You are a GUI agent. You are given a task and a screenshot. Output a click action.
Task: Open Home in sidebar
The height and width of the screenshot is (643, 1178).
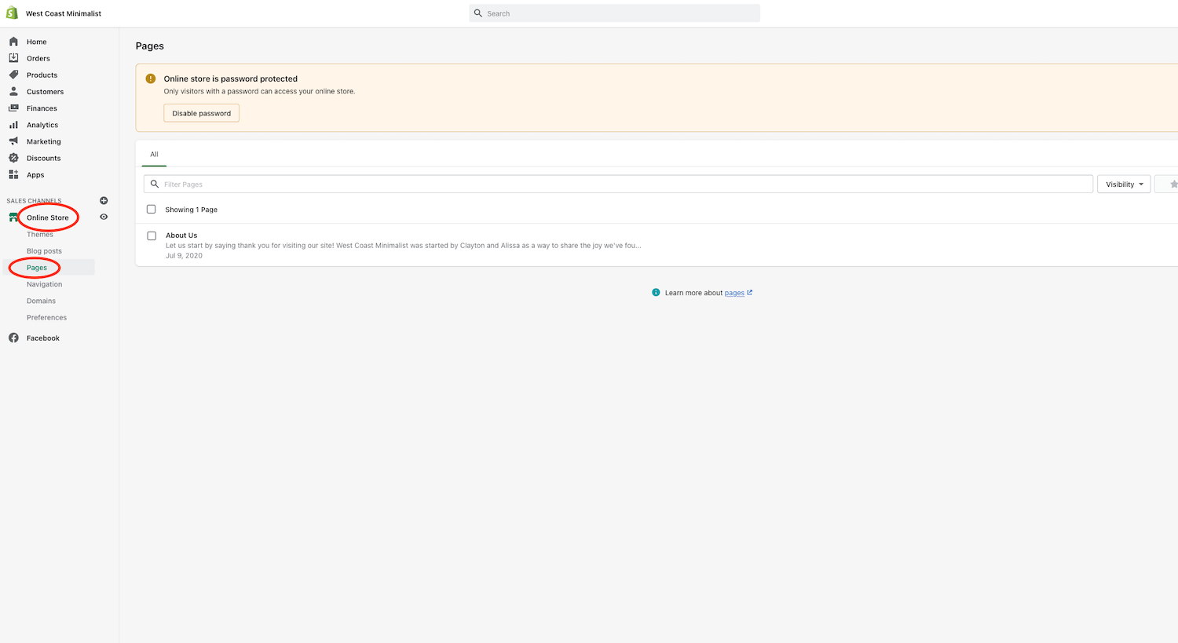coord(36,42)
